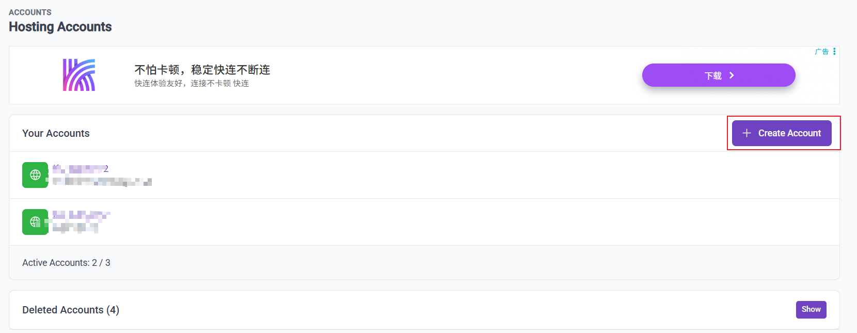Click the Hosting Accounts page heading

tap(60, 27)
